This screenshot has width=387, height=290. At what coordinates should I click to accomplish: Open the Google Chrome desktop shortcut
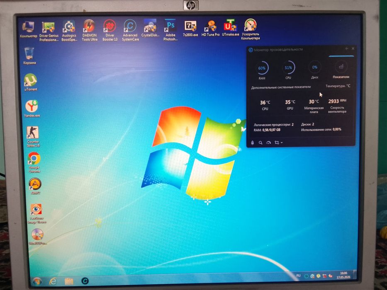click(34, 162)
